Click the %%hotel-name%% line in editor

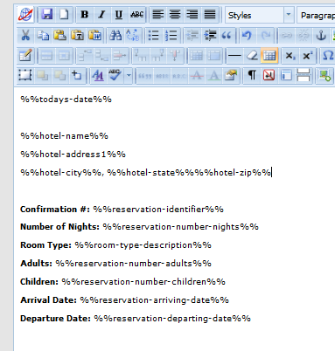[64, 136]
